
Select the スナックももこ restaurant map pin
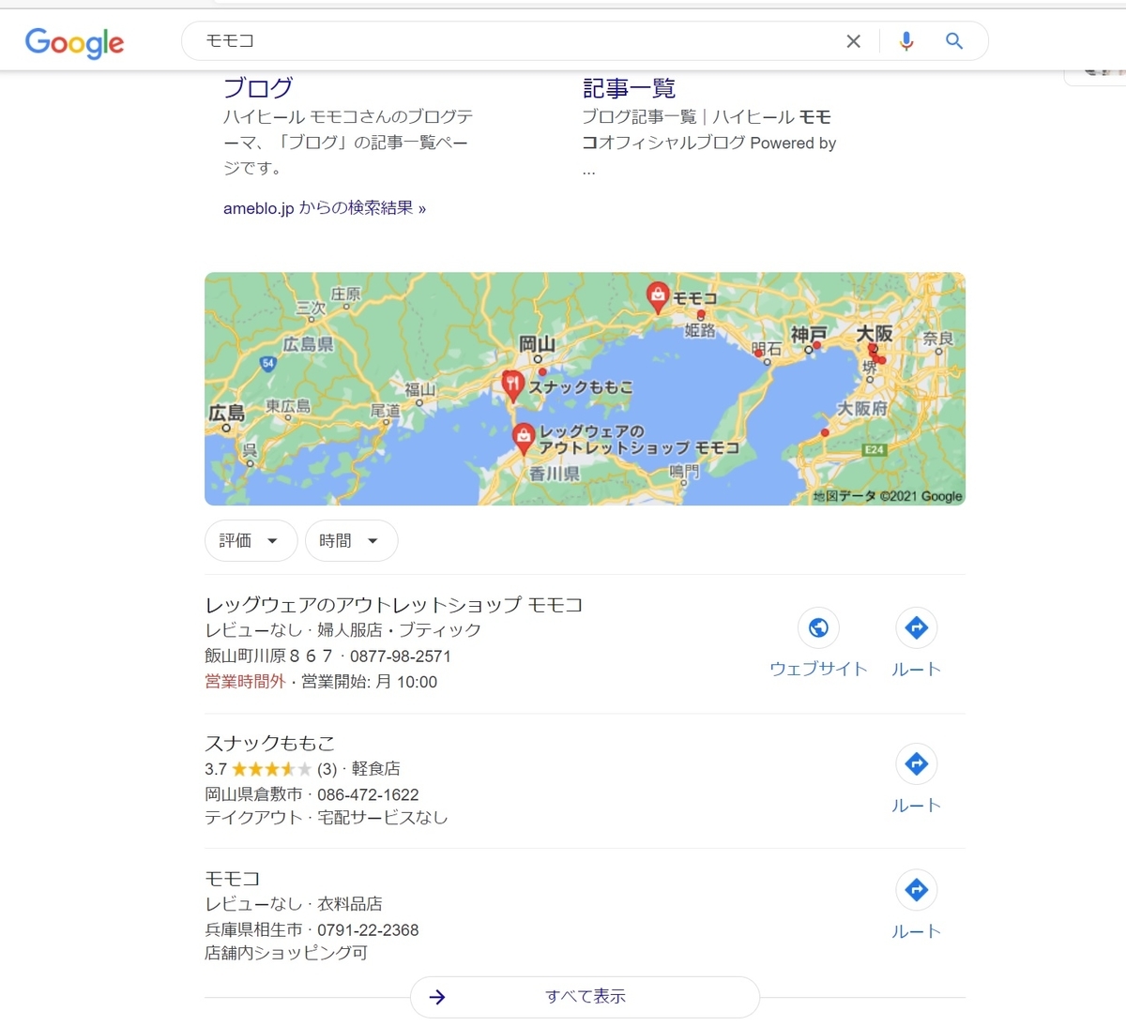[512, 385]
